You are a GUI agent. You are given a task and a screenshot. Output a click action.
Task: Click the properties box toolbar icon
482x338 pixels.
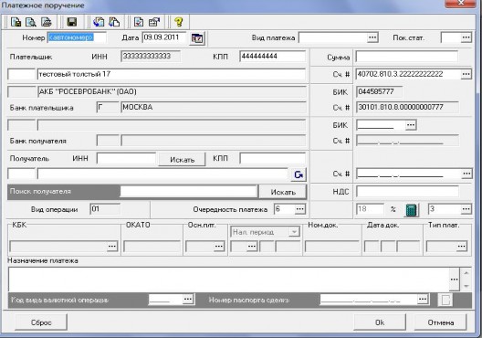tap(154, 22)
